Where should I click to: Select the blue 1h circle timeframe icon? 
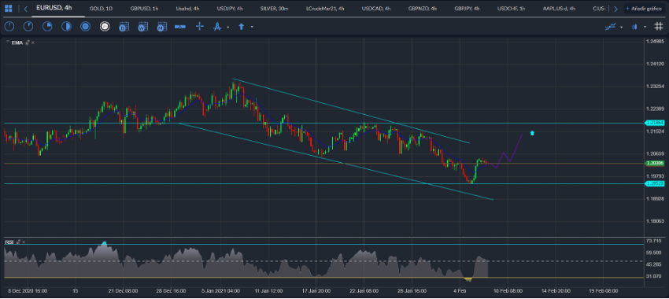tap(85, 27)
